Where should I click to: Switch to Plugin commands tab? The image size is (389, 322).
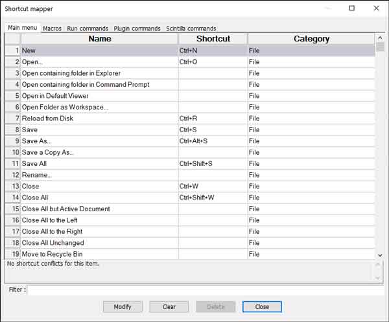click(137, 29)
